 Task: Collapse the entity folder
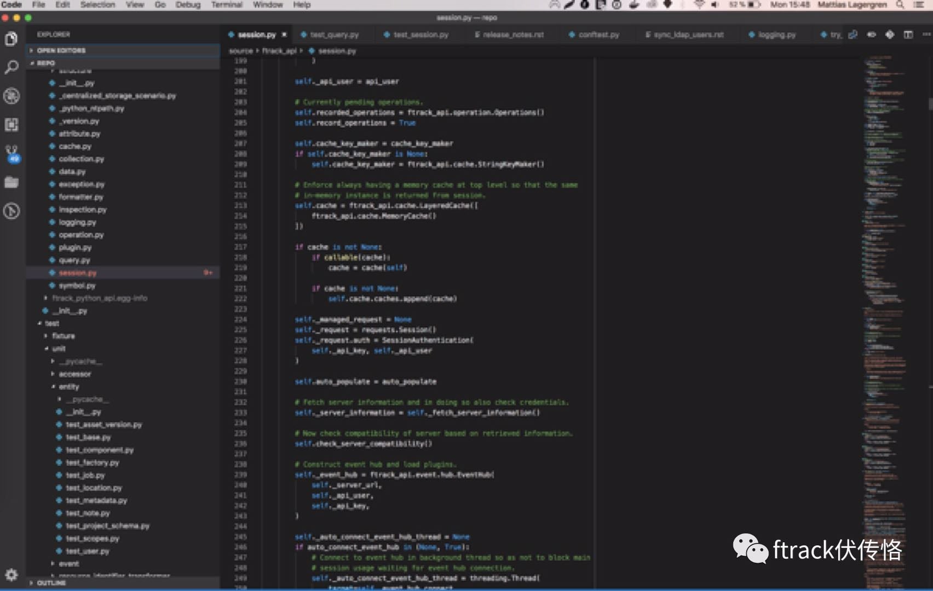[x=68, y=387]
